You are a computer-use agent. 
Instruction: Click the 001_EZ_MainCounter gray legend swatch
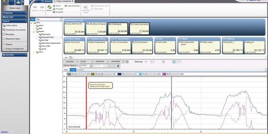[69, 74]
